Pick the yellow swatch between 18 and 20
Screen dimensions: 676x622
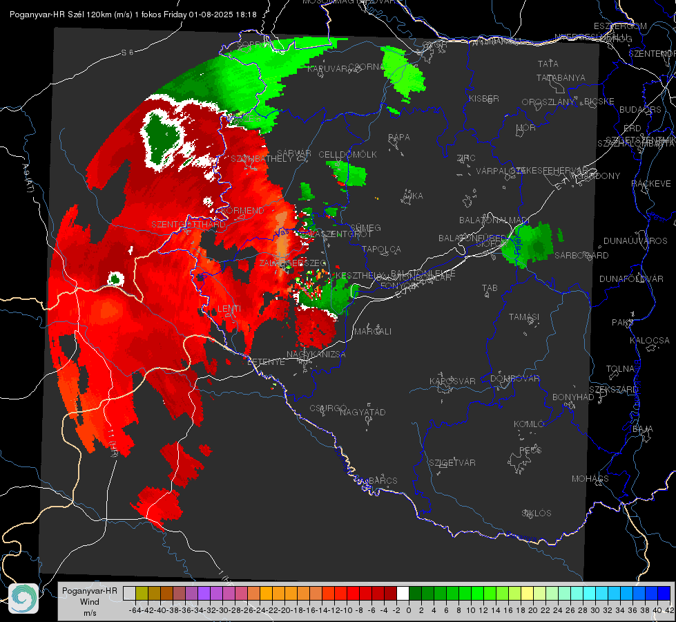[x=528, y=594]
